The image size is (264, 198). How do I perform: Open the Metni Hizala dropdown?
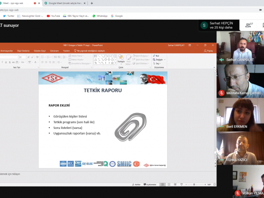point(76,59)
